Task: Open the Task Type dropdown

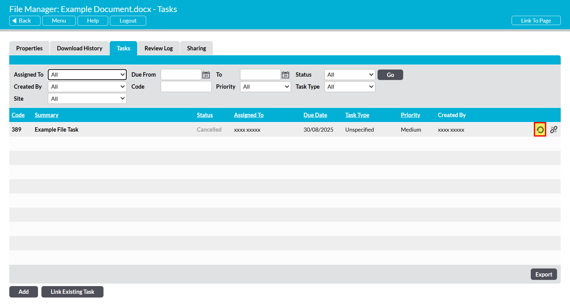Action: [349, 87]
